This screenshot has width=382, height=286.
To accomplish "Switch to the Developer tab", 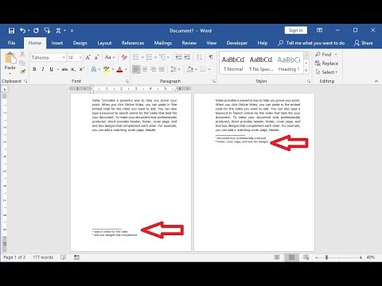I will pyautogui.click(x=237, y=43).
